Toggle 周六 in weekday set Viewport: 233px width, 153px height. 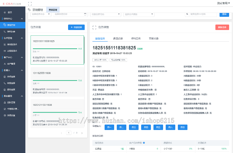[170, 127]
